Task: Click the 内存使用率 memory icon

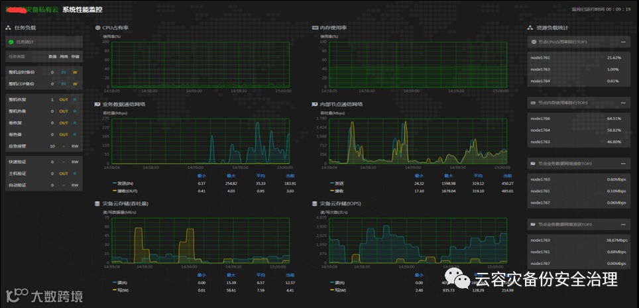Action: click(x=315, y=28)
